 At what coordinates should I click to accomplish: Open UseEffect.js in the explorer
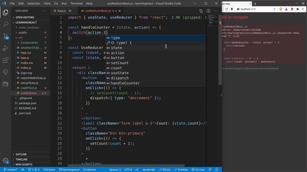click(x=29, y=88)
